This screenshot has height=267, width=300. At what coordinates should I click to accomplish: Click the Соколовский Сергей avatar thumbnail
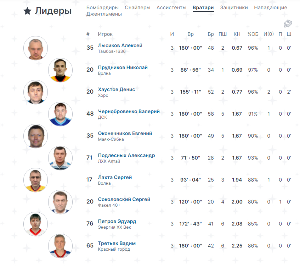click(x=60, y=202)
